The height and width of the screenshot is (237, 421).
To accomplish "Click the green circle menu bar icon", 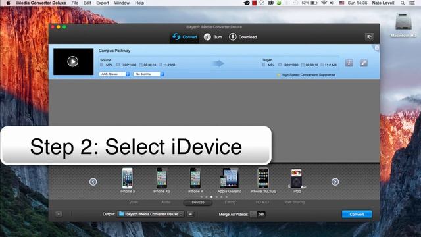I will [x=279, y=3].
